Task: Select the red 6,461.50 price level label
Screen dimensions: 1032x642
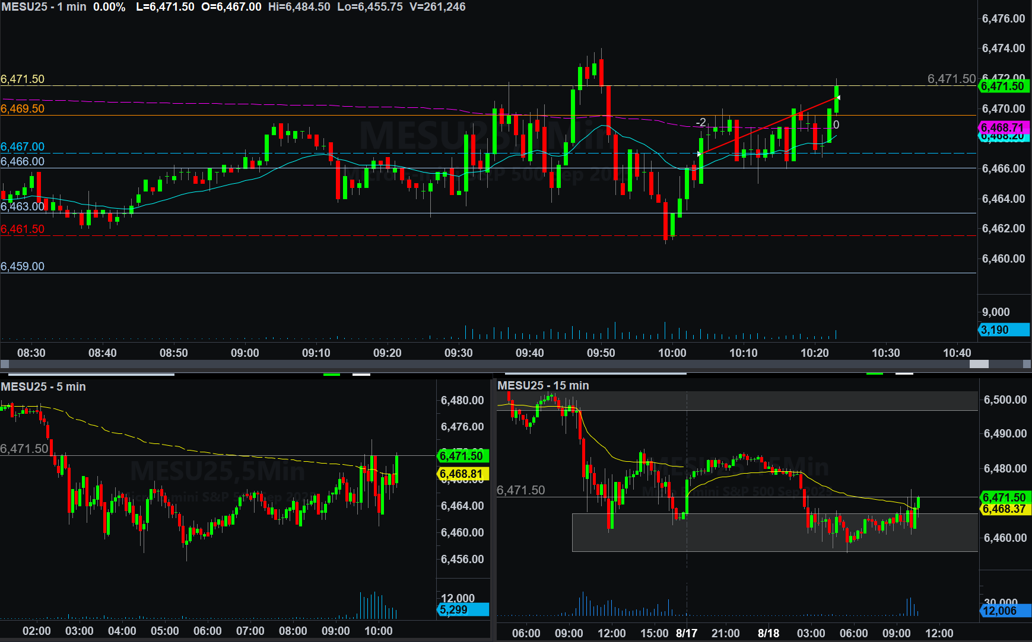Action: (x=23, y=229)
